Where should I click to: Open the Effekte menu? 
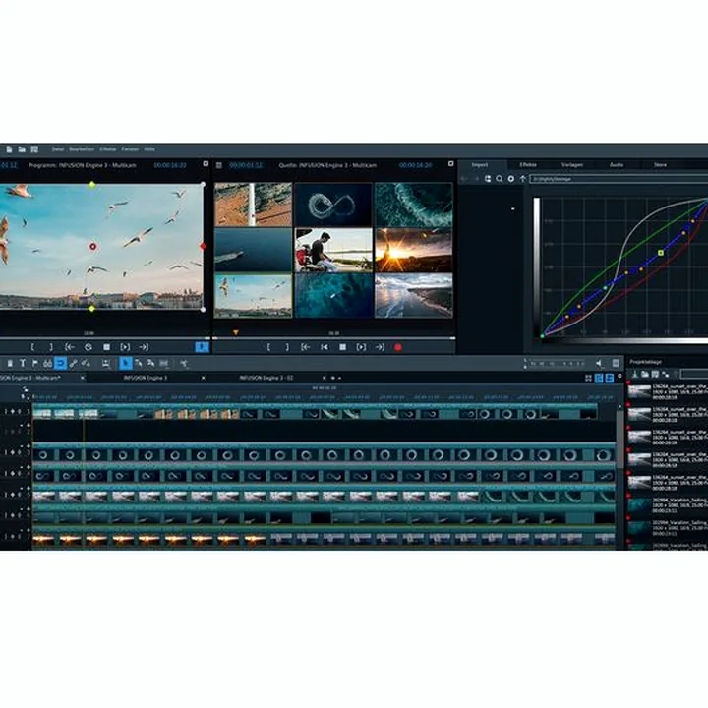(x=108, y=149)
